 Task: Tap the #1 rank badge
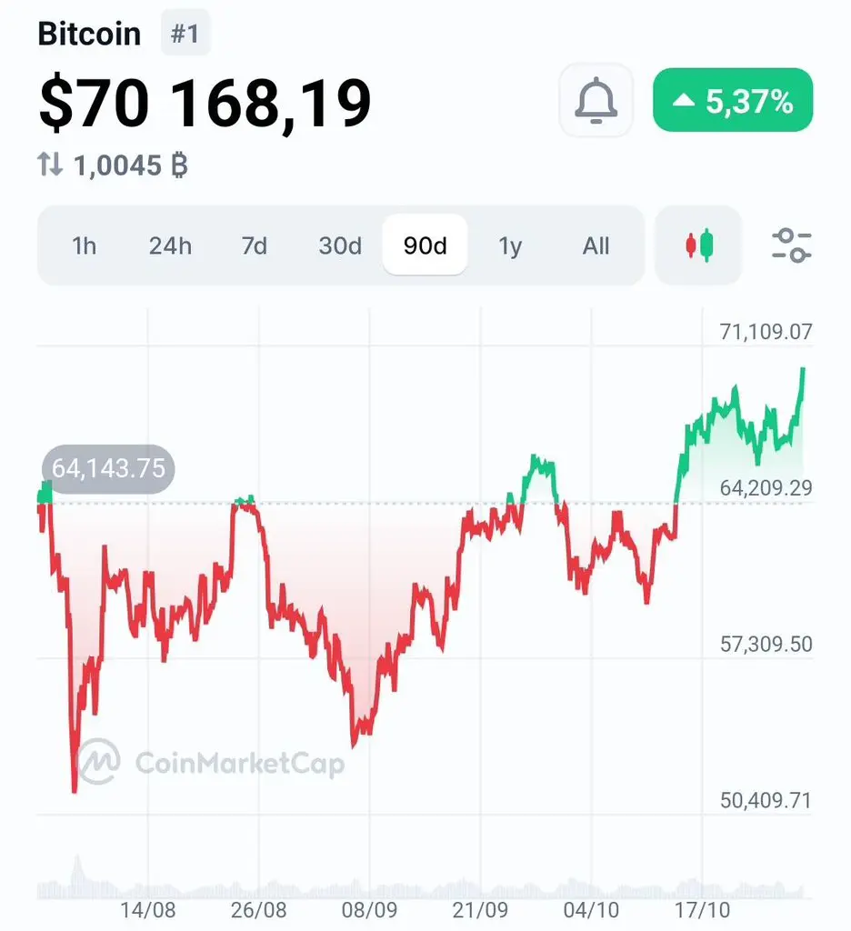(185, 34)
